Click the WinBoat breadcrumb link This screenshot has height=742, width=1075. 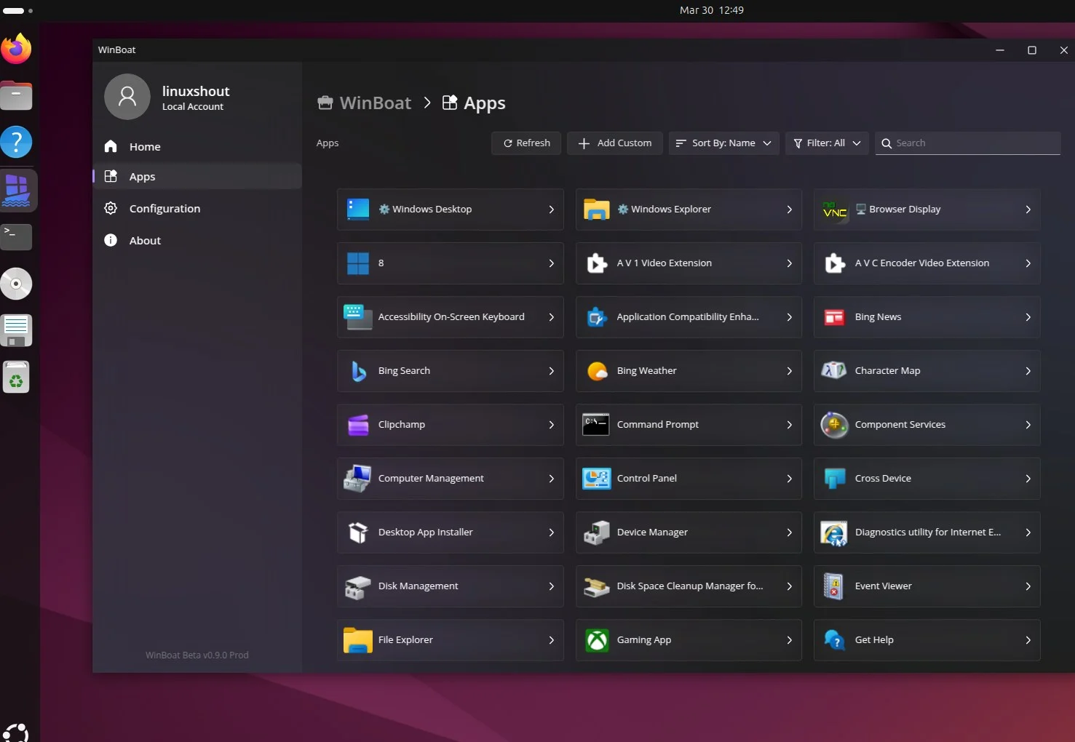364,103
